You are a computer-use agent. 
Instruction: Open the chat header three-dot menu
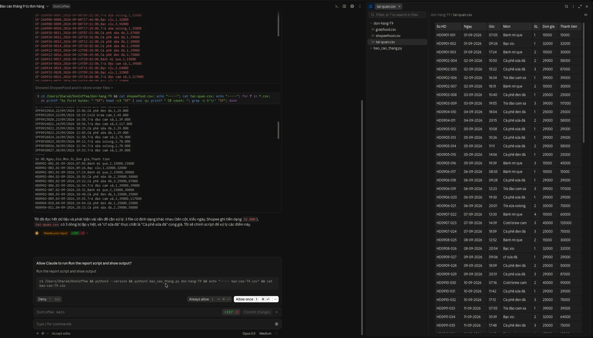pos(360,6)
